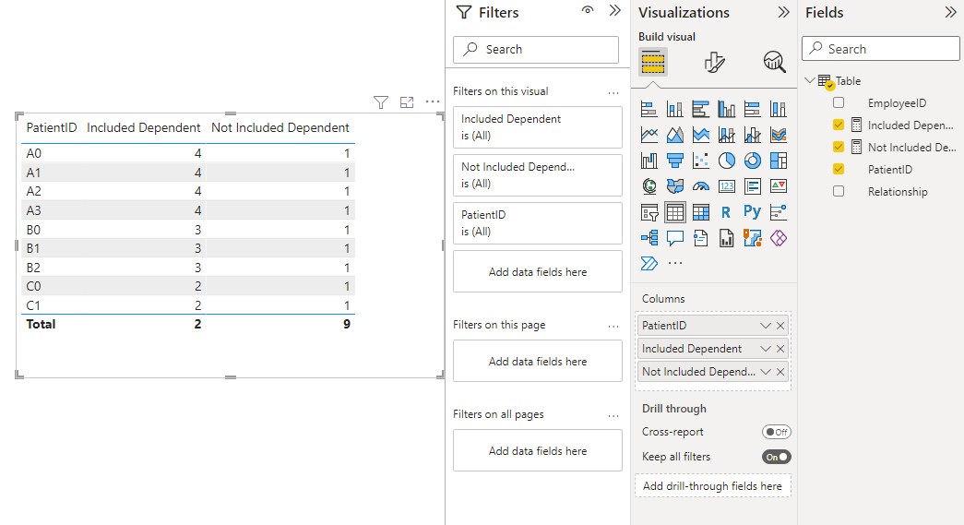Select the Line chart visual
The height and width of the screenshot is (525, 964).
(649, 135)
